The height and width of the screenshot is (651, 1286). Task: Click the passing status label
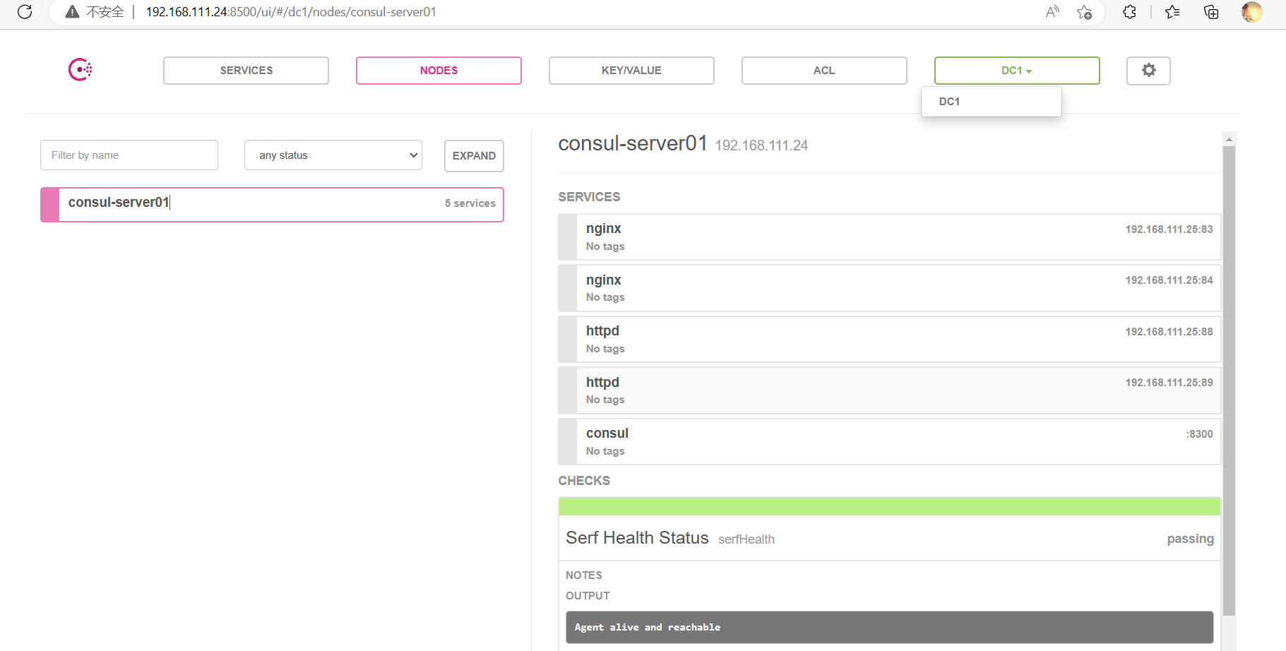1190,539
